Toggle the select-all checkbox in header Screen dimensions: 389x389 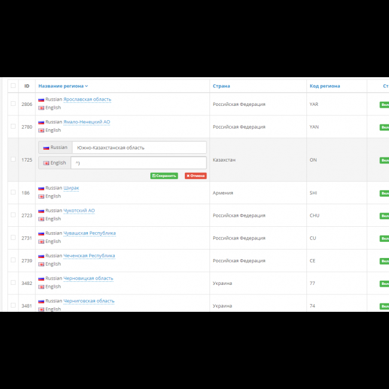pyautogui.click(x=13, y=86)
